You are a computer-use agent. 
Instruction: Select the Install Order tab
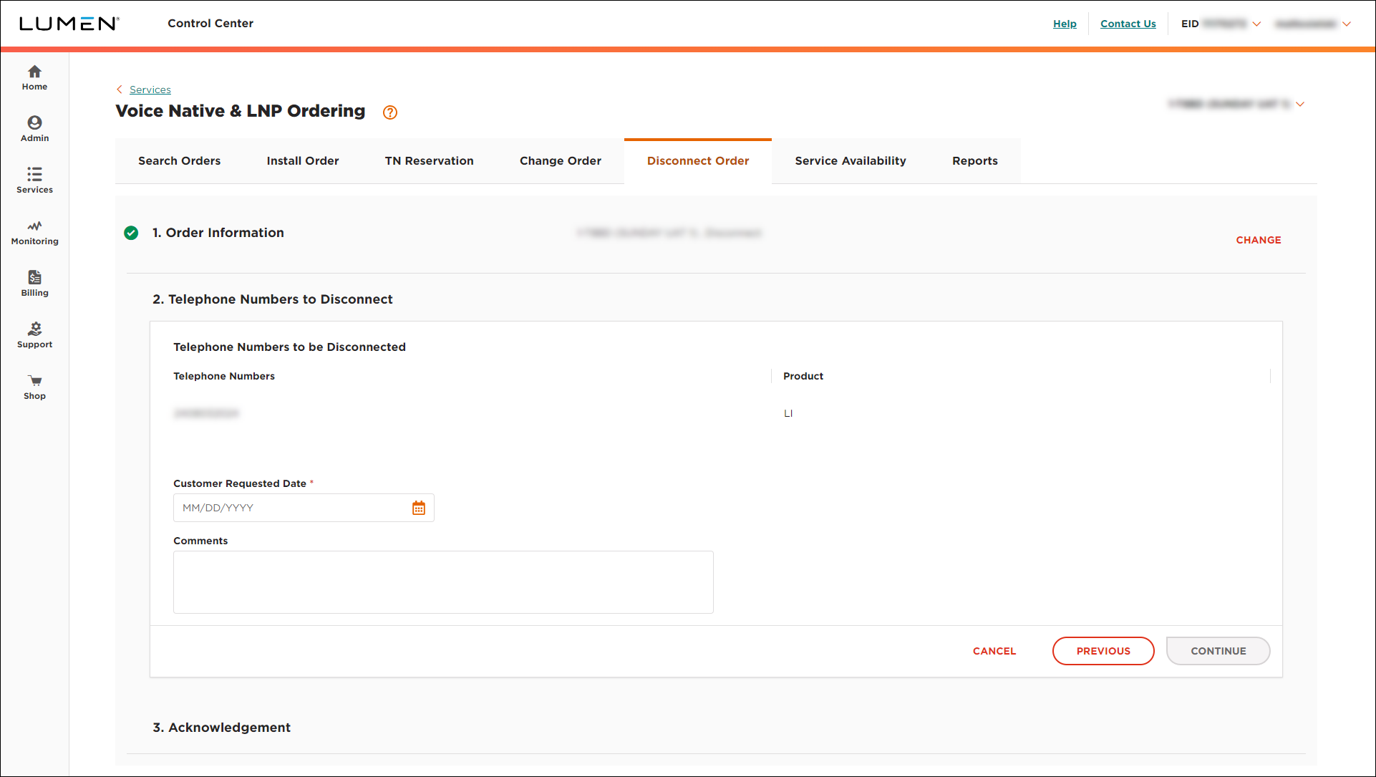click(x=302, y=160)
